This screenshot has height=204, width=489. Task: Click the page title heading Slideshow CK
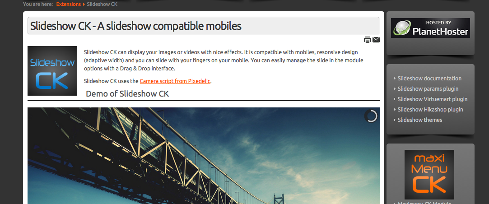(136, 26)
